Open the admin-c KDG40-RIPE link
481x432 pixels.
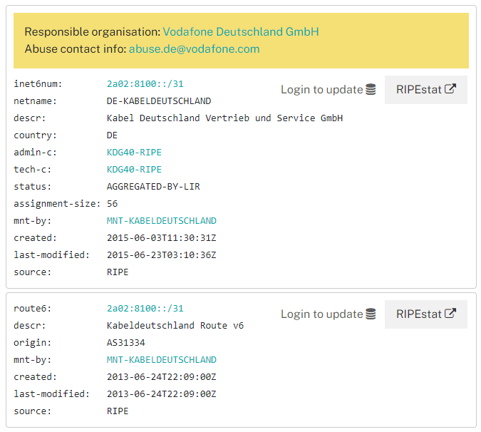coord(134,152)
